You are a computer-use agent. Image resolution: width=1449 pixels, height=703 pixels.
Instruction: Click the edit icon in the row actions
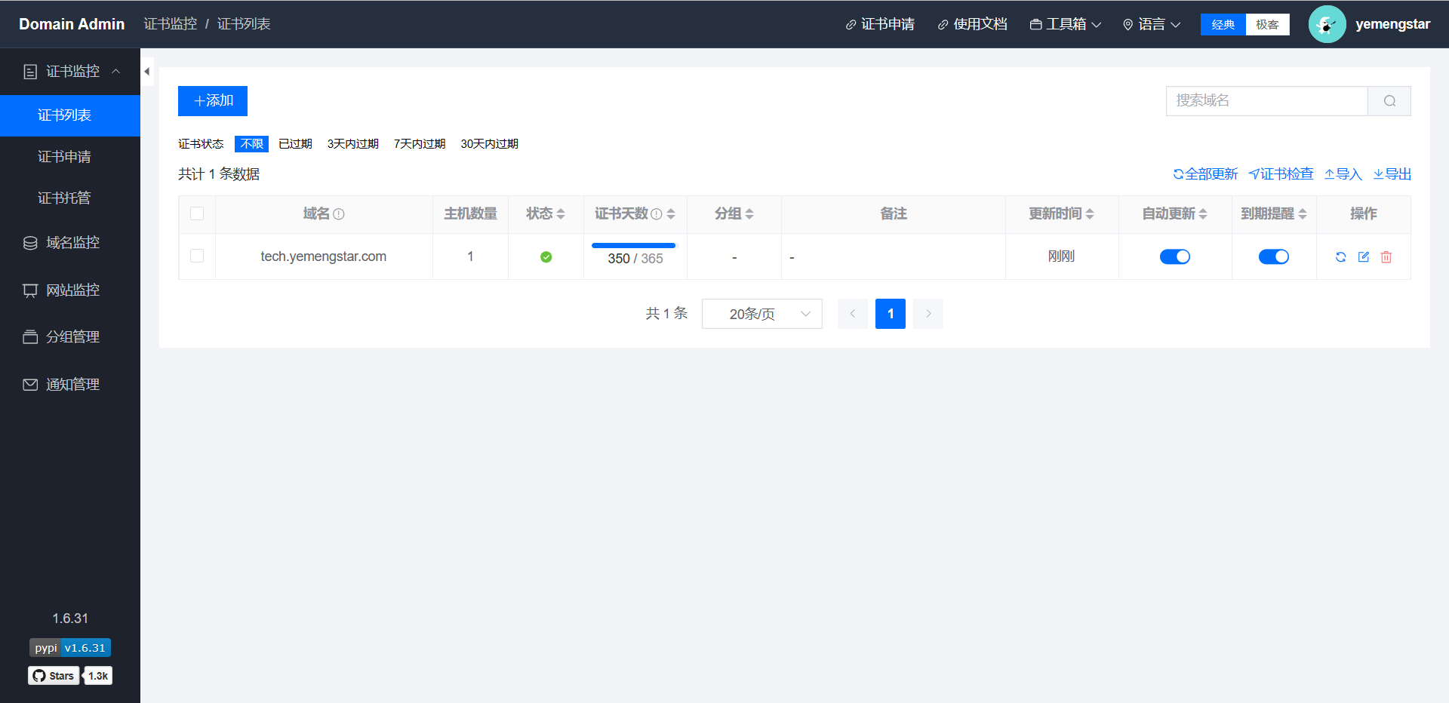1364,257
